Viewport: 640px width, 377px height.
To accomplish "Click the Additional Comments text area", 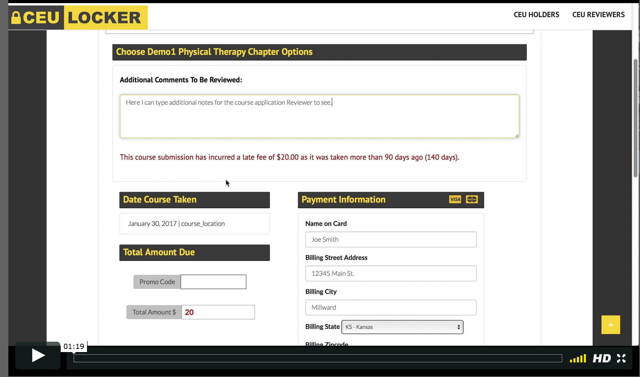I will 319,116.
